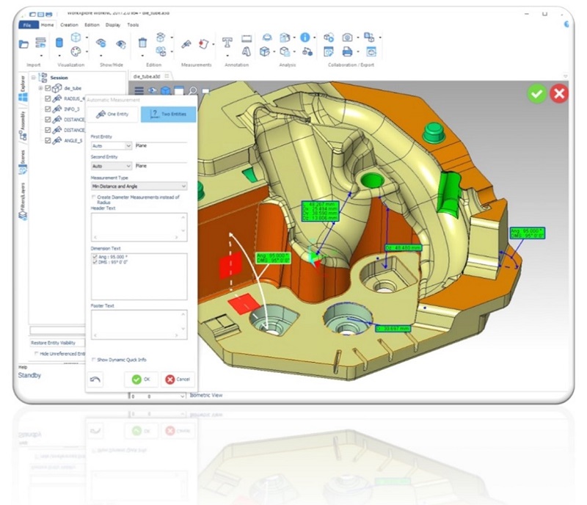The width and height of the screenshot is (587, 505).
Task: Toggle the INFO_3 checkbox in the tree
Action: tap(48, 109)
